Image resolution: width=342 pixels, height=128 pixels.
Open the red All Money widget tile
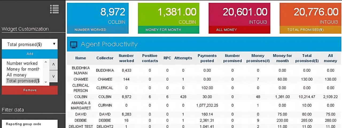[239, 18]
